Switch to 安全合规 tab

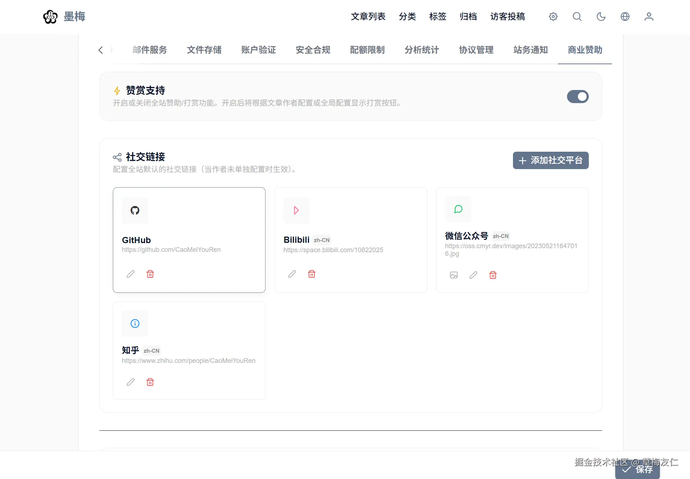click(313, 50)
